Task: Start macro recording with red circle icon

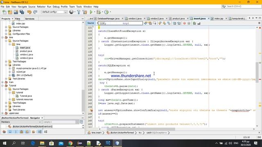Action: pyautogui.click(x=185, y=23)
